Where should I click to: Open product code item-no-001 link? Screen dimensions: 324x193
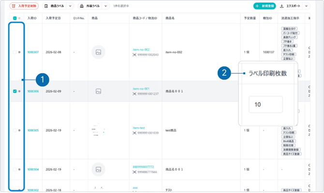coord(141,89)
